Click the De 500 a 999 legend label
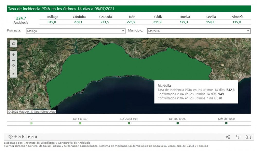 178,119
